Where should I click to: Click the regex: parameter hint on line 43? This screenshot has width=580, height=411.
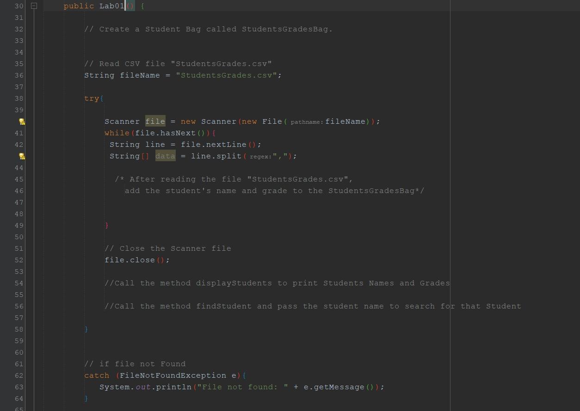tap(261, 157)
